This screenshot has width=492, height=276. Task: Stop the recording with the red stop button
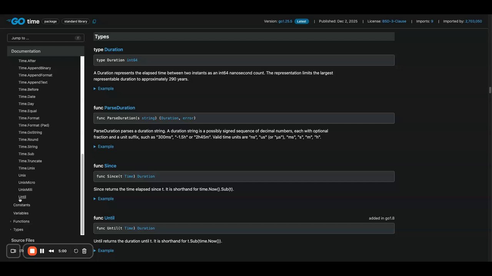coord(32,251)
